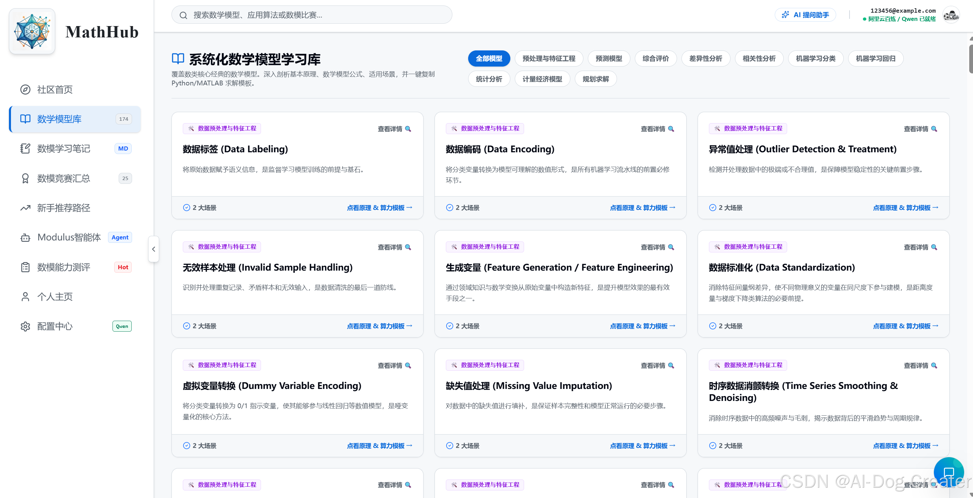
Task: Click the sparkle icon in AI 提问助手
Action: coord(785,15)
